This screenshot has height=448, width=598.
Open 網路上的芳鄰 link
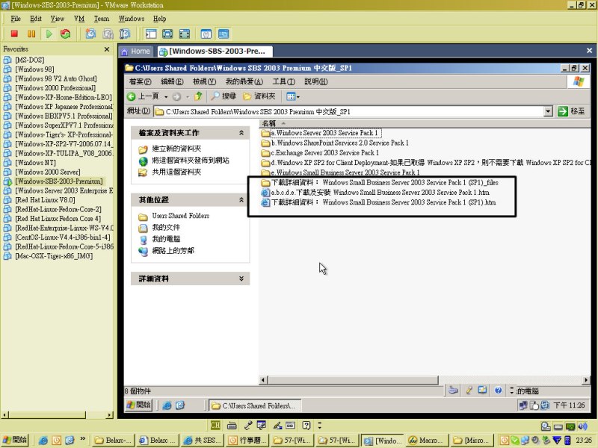[173, 251]
